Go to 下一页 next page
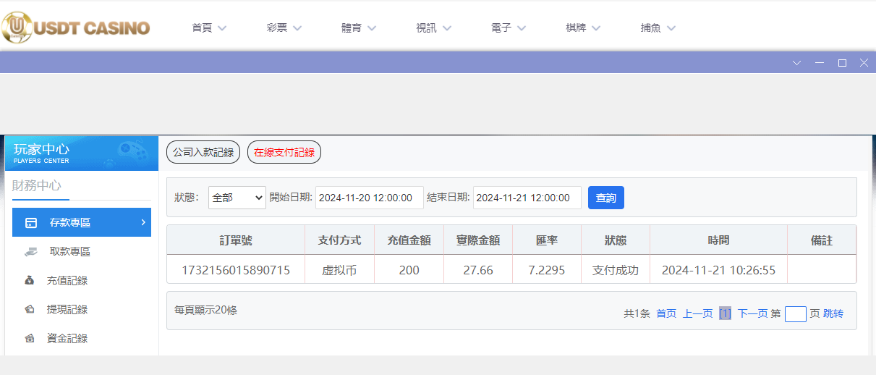The image size is (876, 375). point(752,313)
